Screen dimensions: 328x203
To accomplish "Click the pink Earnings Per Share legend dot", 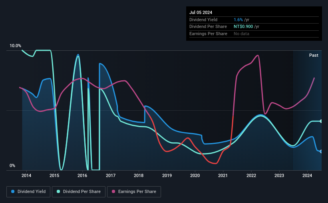I will pyautogui.click(x=113, y=191).
